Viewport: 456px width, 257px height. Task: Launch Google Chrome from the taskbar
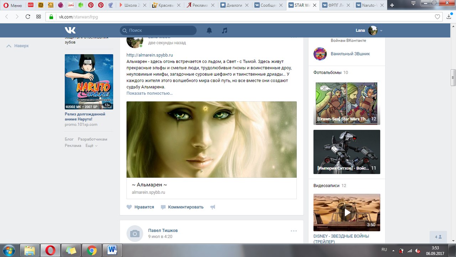(92, 250)
